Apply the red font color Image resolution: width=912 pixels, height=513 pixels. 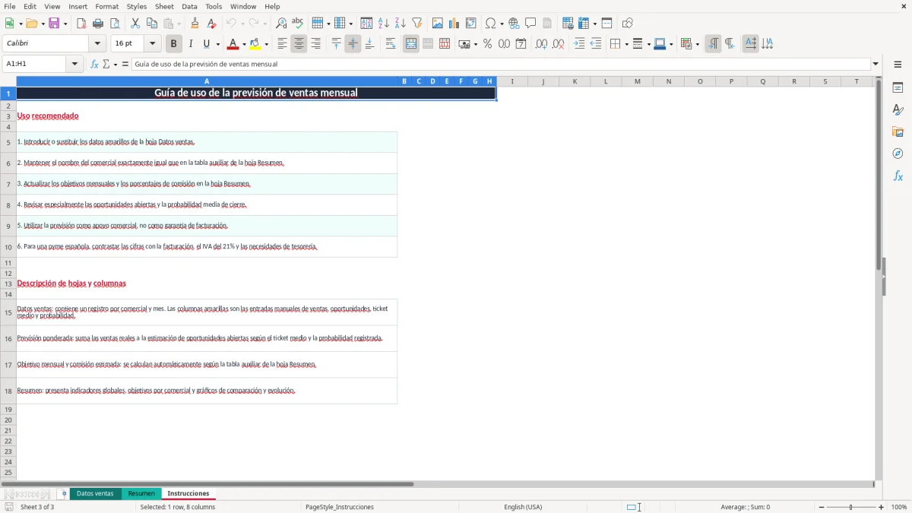click(x=233, y=44)
